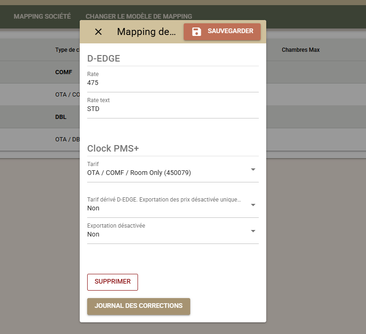Open the Exportation désactivée dropdown
Image resolution: width=366 pixels, height=334 pixels.
click(173, 234)
